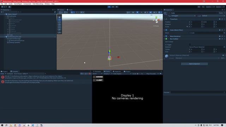The height and width of the screenshot is (127, 226).
Task: Select the Move tool in Scene overlay
Action: pyautogui.click(x=59, y=20)
